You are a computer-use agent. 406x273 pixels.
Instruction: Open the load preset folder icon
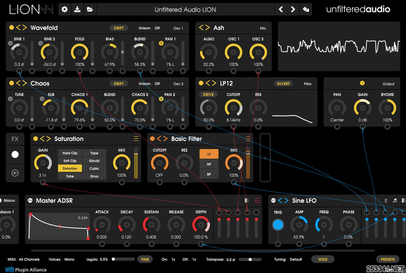coord(90,9)
